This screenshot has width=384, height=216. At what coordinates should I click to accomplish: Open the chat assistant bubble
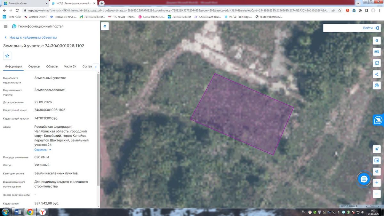[364, 179]
